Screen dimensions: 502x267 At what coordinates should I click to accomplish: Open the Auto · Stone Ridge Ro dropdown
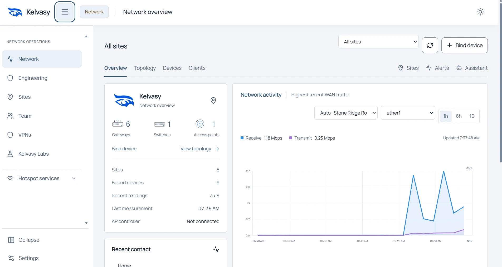tap(346, 113)
